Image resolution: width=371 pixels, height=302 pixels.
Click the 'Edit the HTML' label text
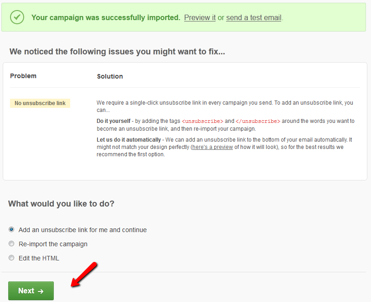pyautogui.click(x=39, y=258)
